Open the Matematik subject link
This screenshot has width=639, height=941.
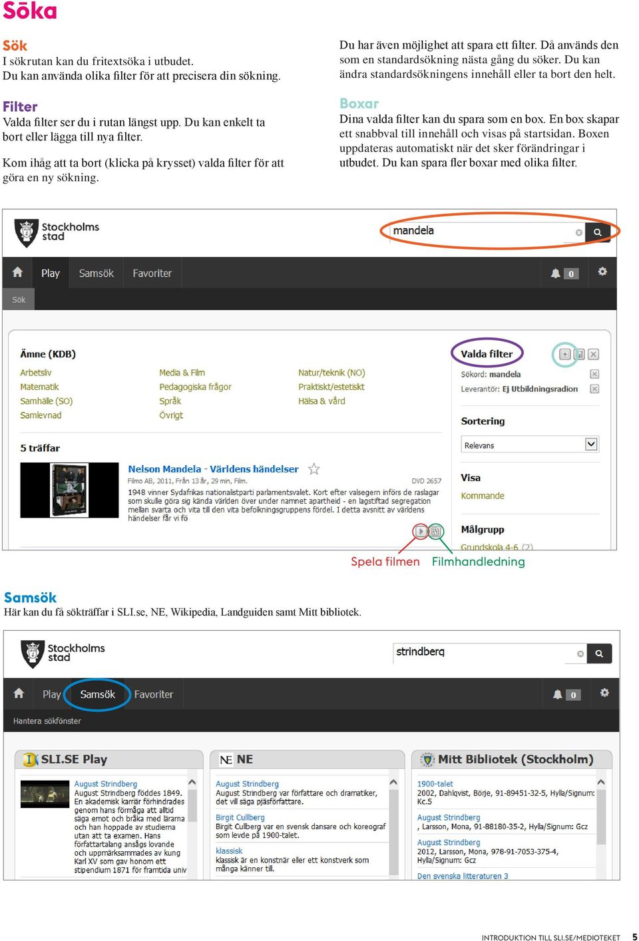coord(39,387)
